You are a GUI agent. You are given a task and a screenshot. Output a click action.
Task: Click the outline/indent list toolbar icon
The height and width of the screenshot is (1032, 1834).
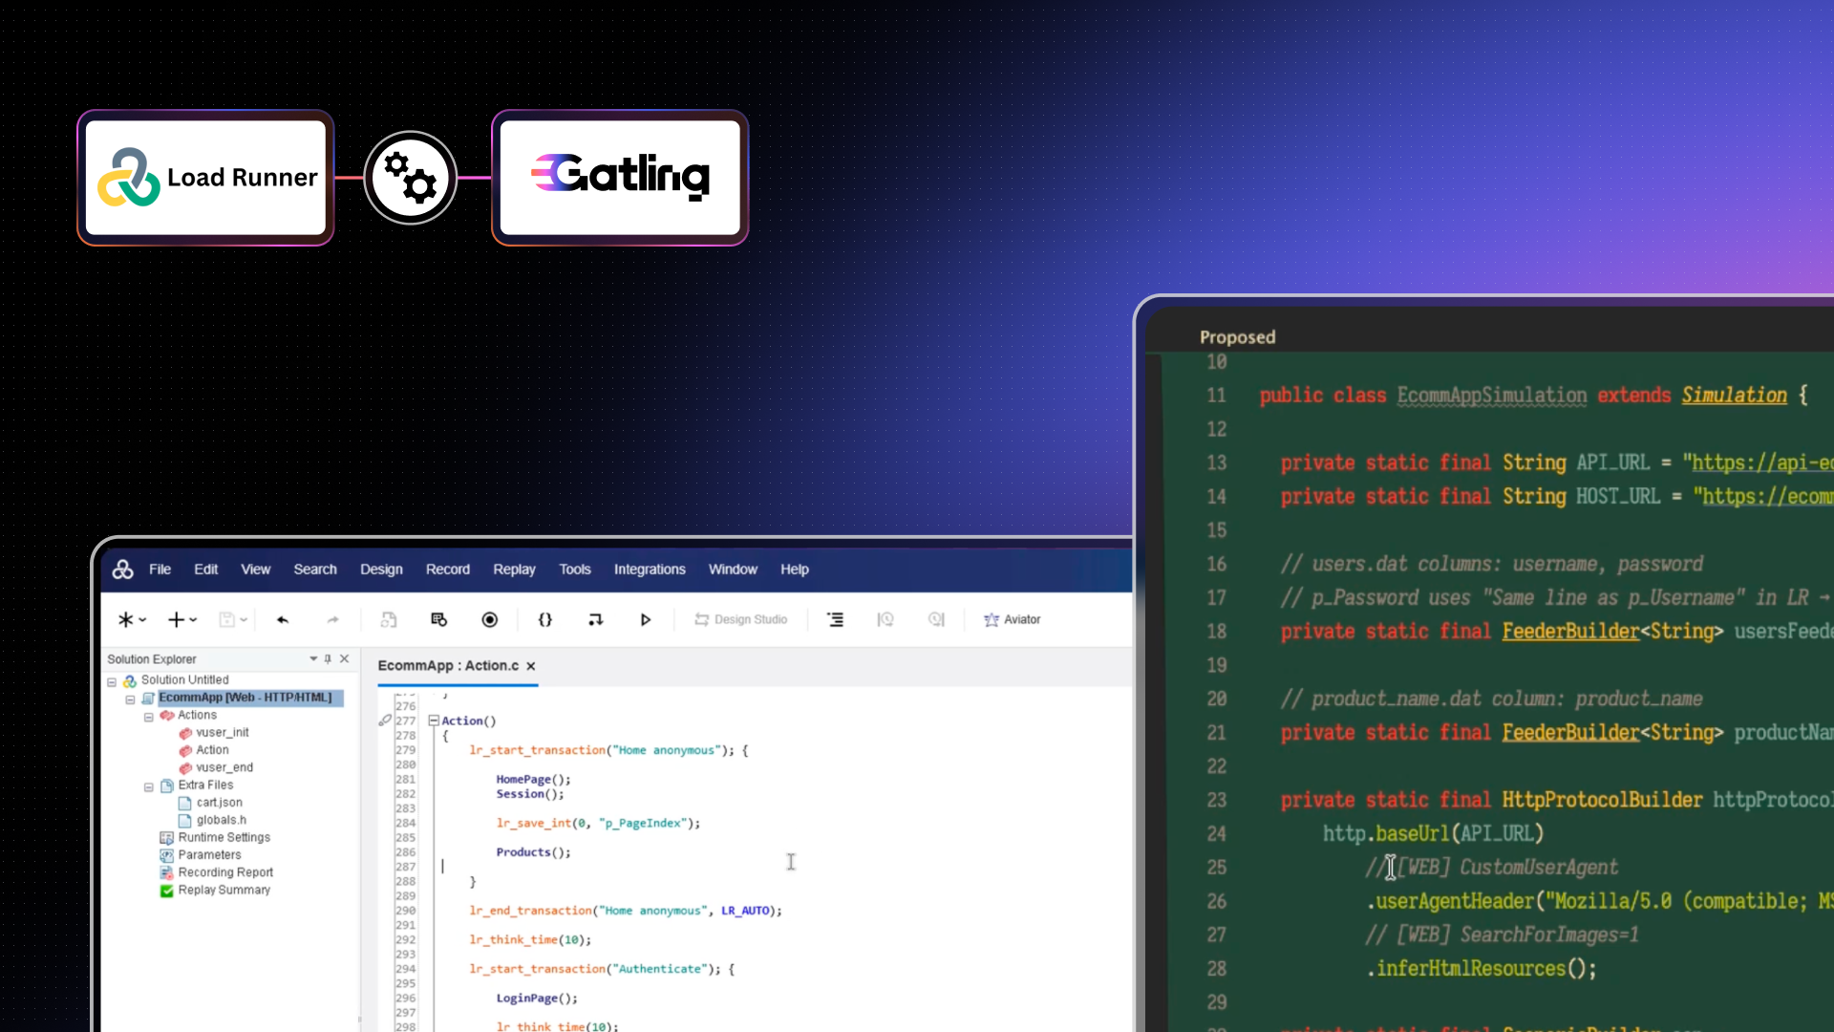click(835, 619)
